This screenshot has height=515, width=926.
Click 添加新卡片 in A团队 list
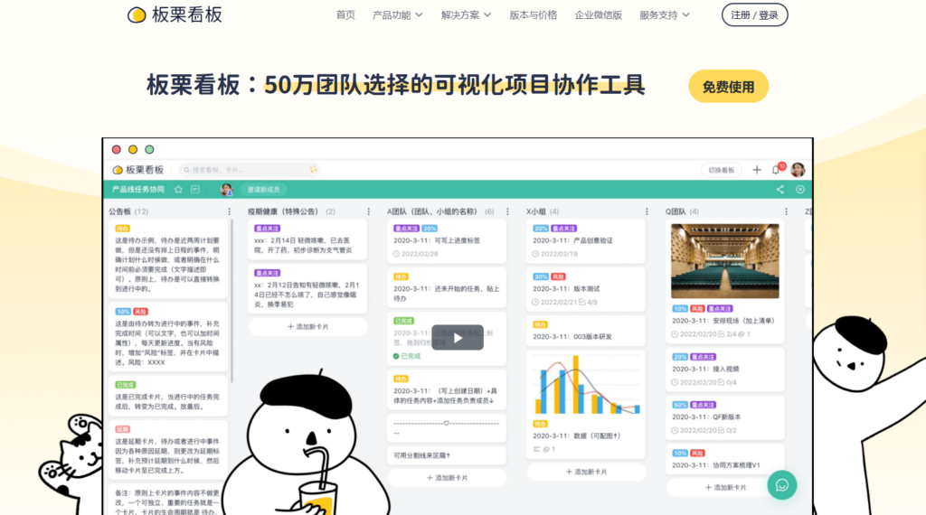[447, 478]
